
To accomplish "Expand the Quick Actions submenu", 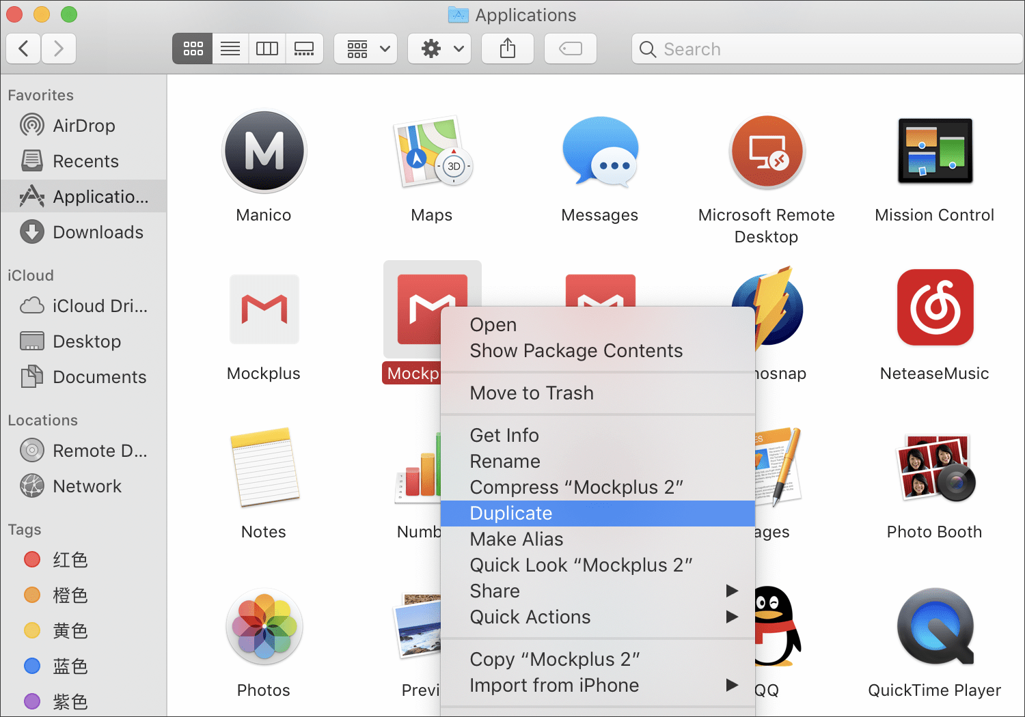I will 598,617.
